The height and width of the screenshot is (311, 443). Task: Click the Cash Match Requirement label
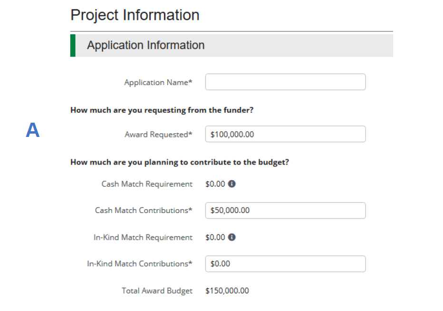click(147, 184)
